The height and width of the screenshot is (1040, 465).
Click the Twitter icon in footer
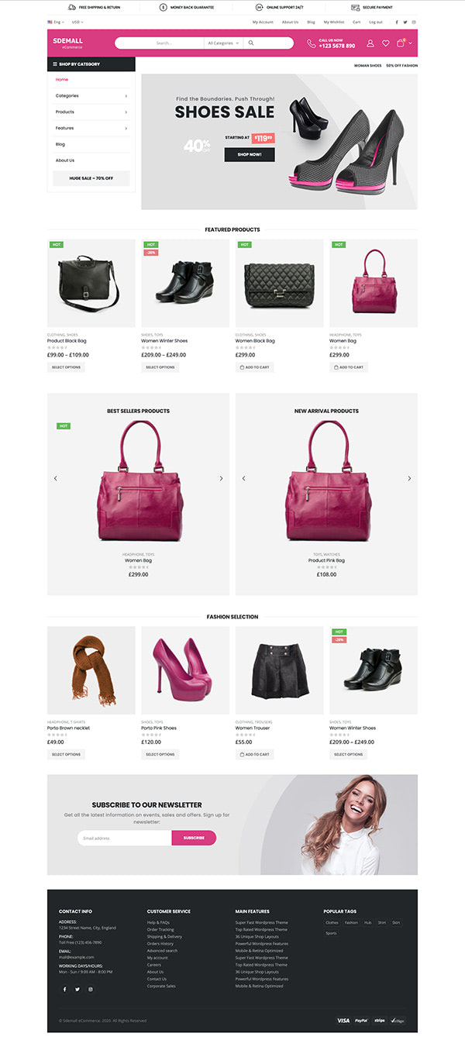[x=77, y=989]
